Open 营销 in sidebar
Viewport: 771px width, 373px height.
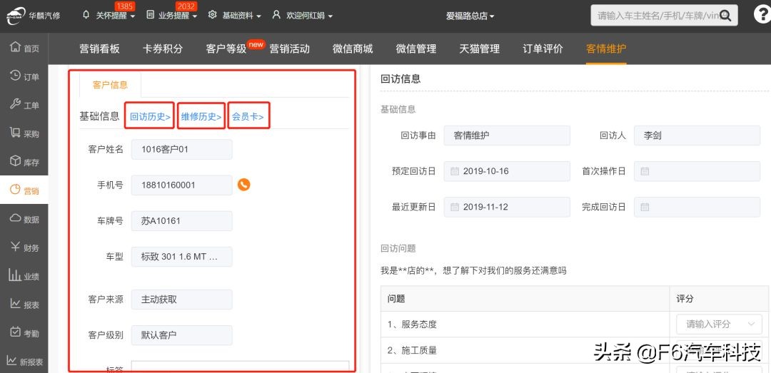24,190
